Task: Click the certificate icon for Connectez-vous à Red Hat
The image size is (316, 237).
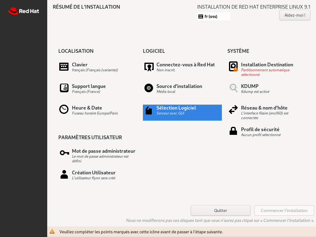Action: tap(149, 67)
